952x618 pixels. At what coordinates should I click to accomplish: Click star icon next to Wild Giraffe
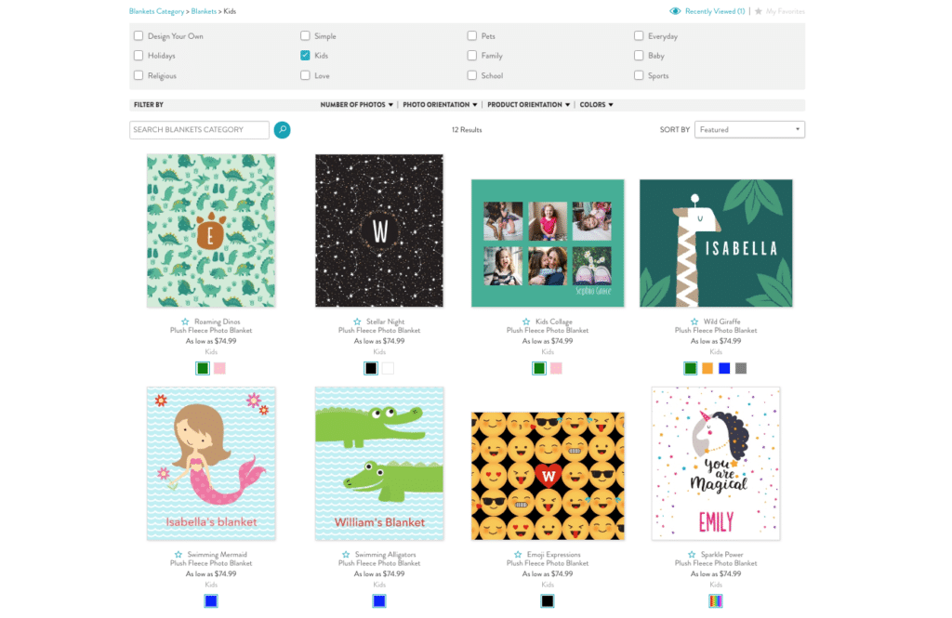coord(693,322)
